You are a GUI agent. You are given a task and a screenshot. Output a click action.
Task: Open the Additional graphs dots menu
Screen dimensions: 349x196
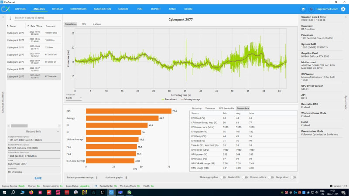pos(126,177)
